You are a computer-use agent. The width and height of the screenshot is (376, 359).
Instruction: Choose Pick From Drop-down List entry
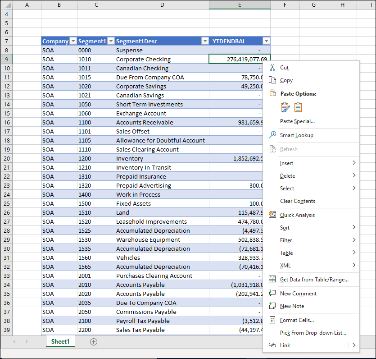click(x=313, y=332)
